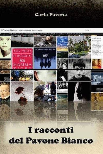
Task: Open the red rose on frosted glass post
Action: pos(22,92)
